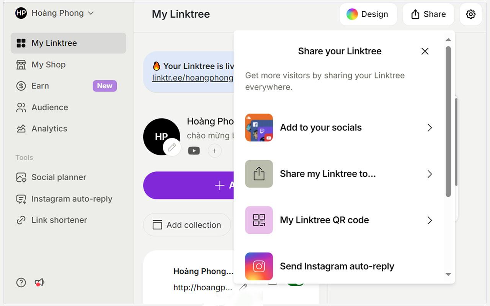Open the Hoàng Phong account dropdown
This screenshot has width=490, height=306.
point(54,13)
